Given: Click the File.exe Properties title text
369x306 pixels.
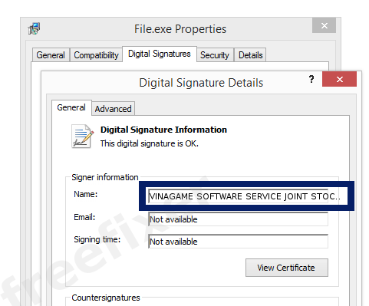Looking at the screenshot, I should pyautogui.click(x=180, y=29).
